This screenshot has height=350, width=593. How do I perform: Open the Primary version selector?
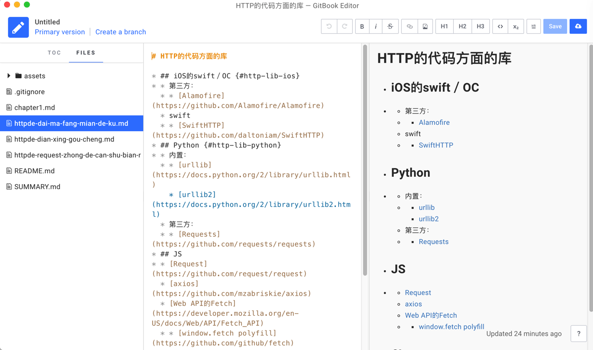tap(59, 32)
